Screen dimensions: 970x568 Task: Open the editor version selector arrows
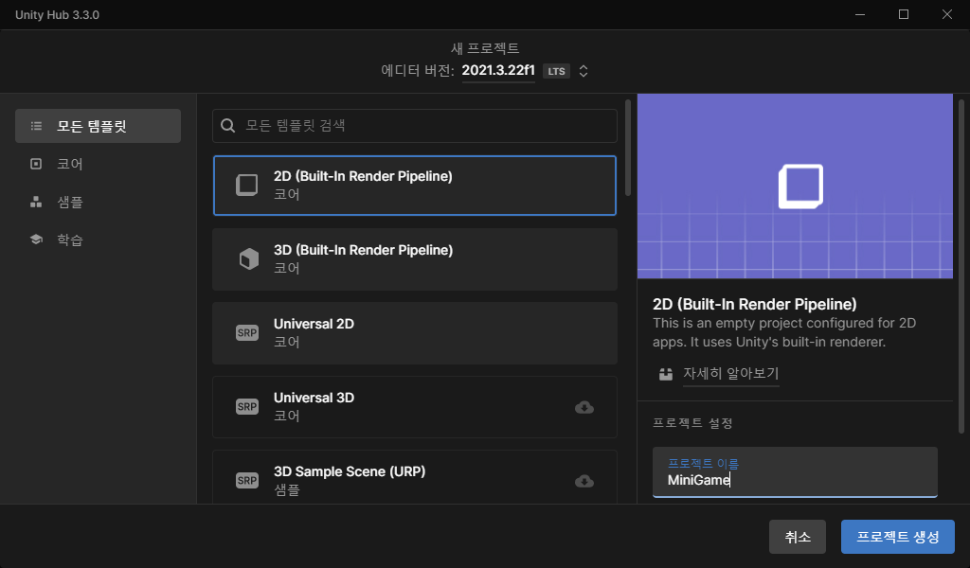pyautogui.click(x=583, y=71)
